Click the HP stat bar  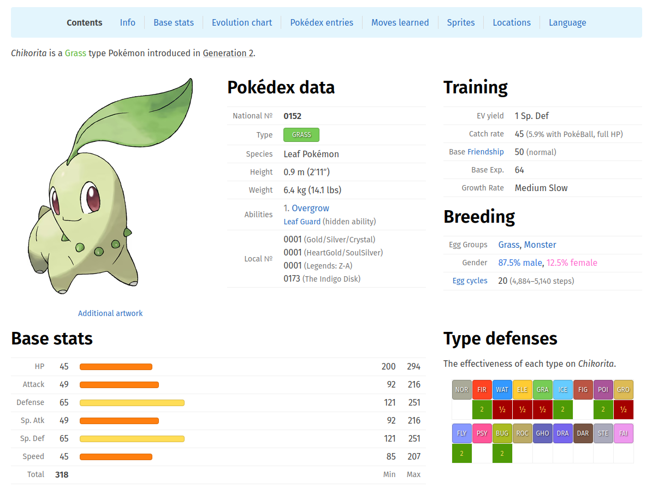click(x=116, y=366)
